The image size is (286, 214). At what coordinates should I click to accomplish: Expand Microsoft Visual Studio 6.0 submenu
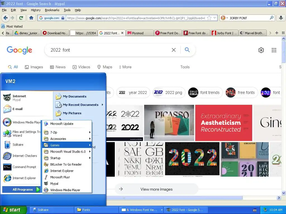[x=67, y=151]
